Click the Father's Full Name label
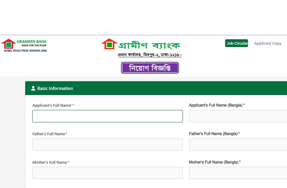Image resolution: width=287 pixels, height=188 pixels. pos(49,134)
